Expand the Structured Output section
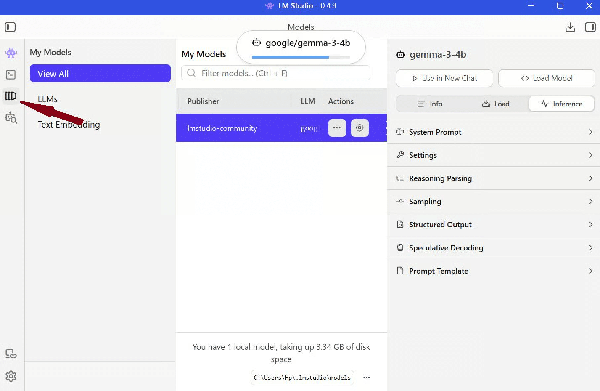Image resolution: width=600 pixels, height=391 pixels. tap(494, 225)
